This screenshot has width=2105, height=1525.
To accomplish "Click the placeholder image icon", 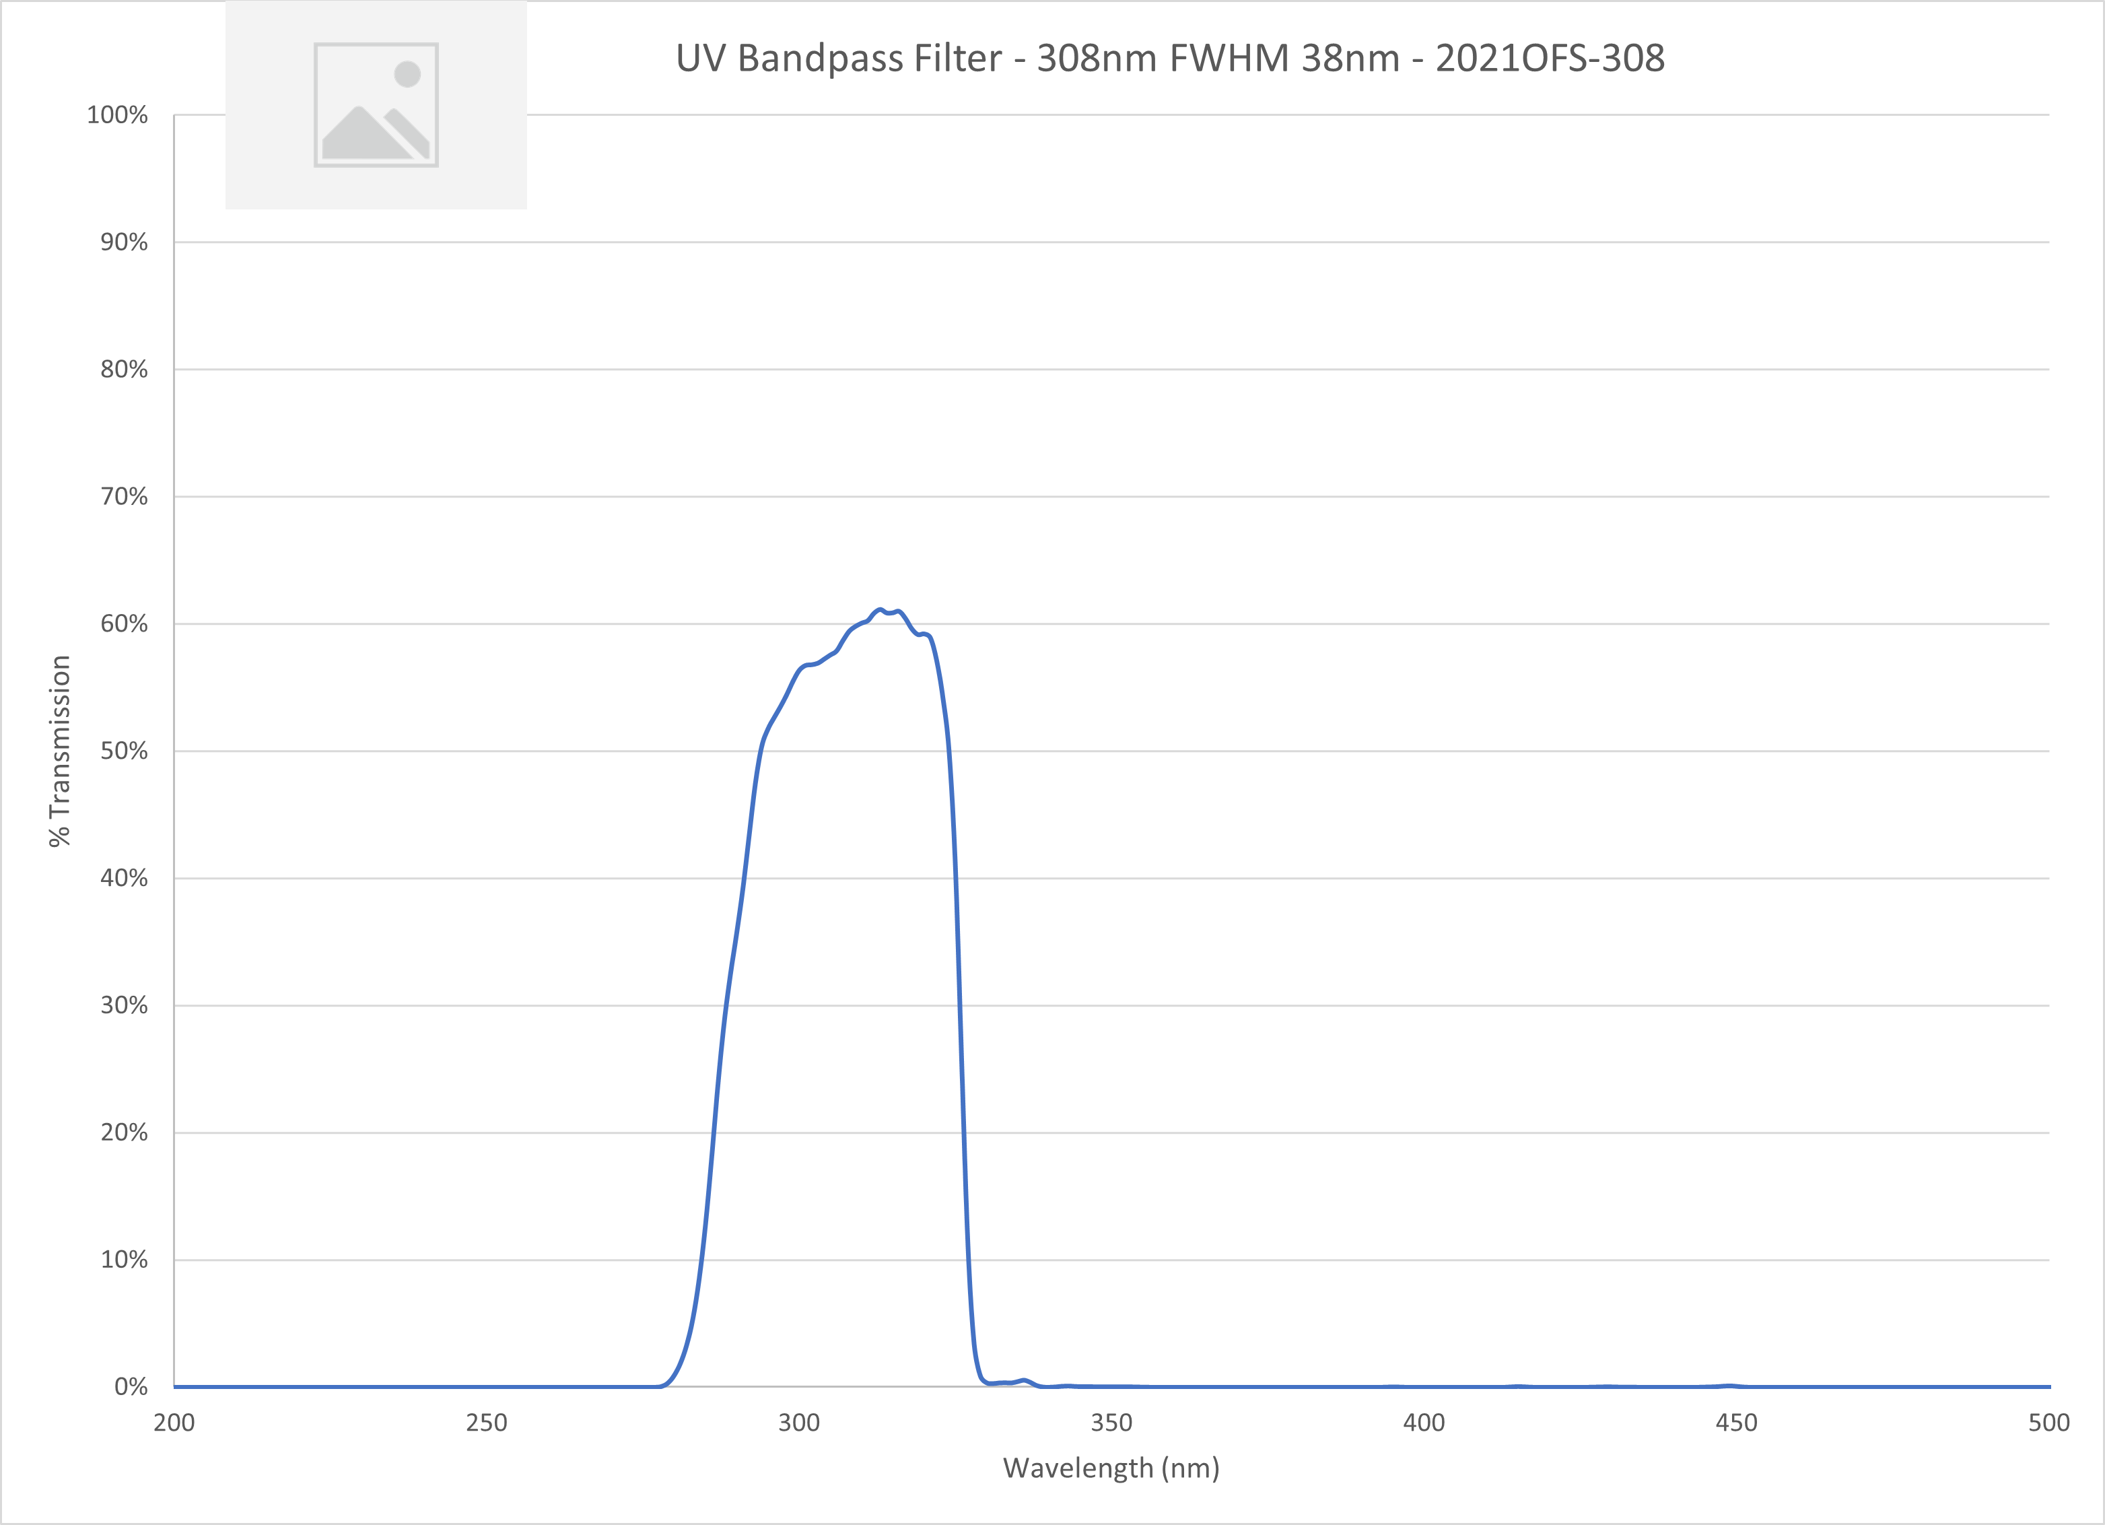I will coord(376,105).
